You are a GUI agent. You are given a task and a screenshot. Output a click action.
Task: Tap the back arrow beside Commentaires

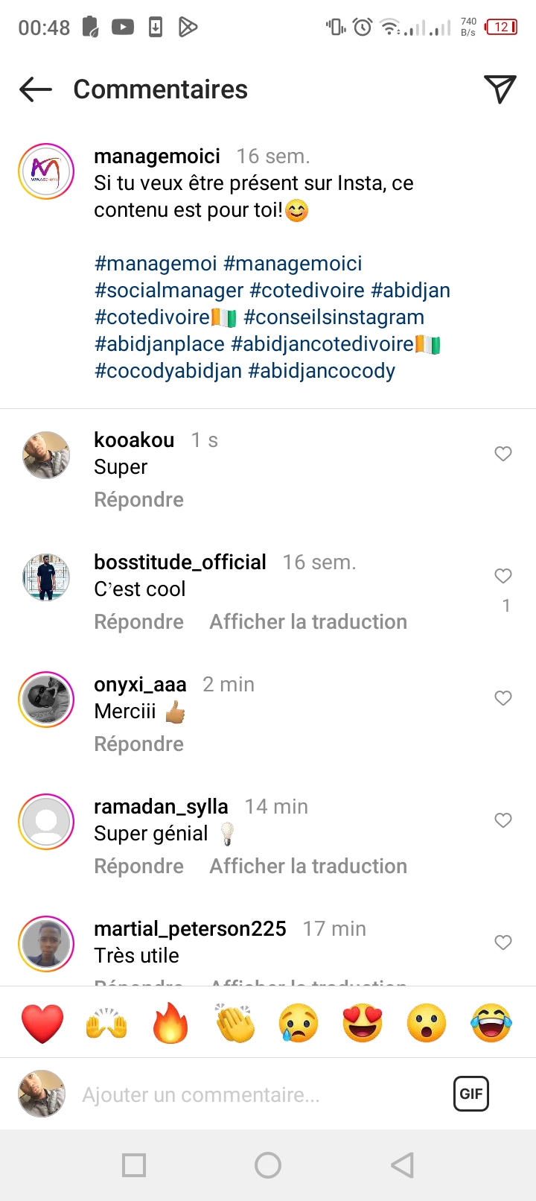(36, 90)
